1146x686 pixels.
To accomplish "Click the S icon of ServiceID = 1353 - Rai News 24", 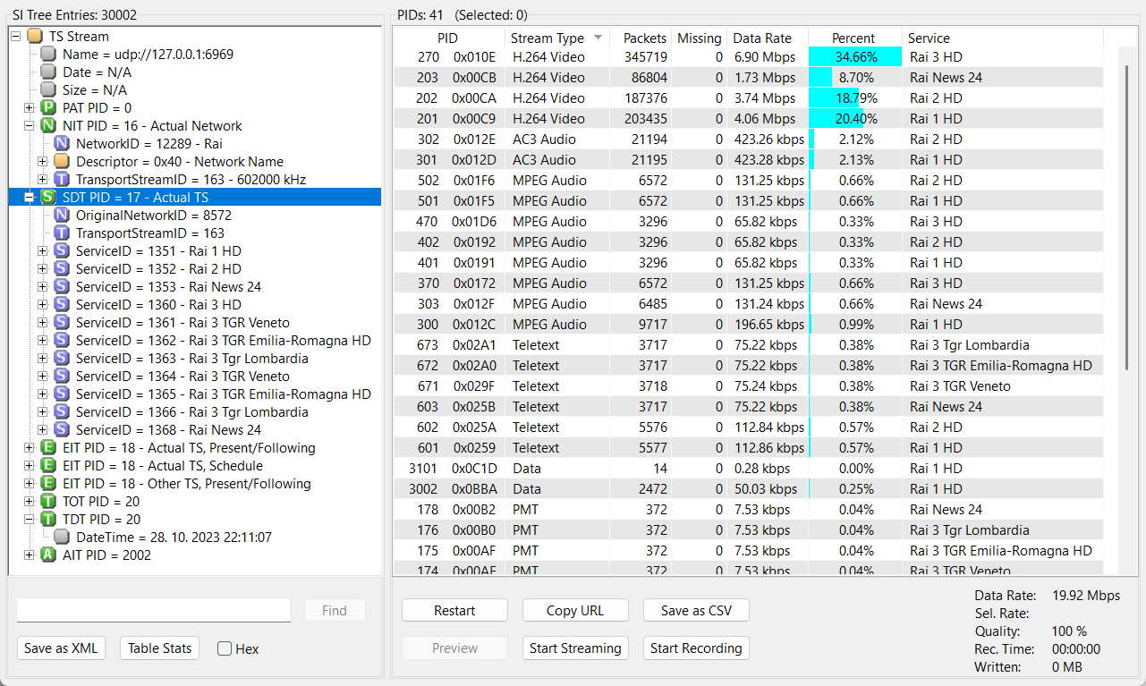I will coord(62,287).
